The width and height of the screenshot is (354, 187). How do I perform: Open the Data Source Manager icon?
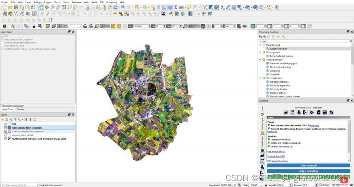(x=5, y=14)
